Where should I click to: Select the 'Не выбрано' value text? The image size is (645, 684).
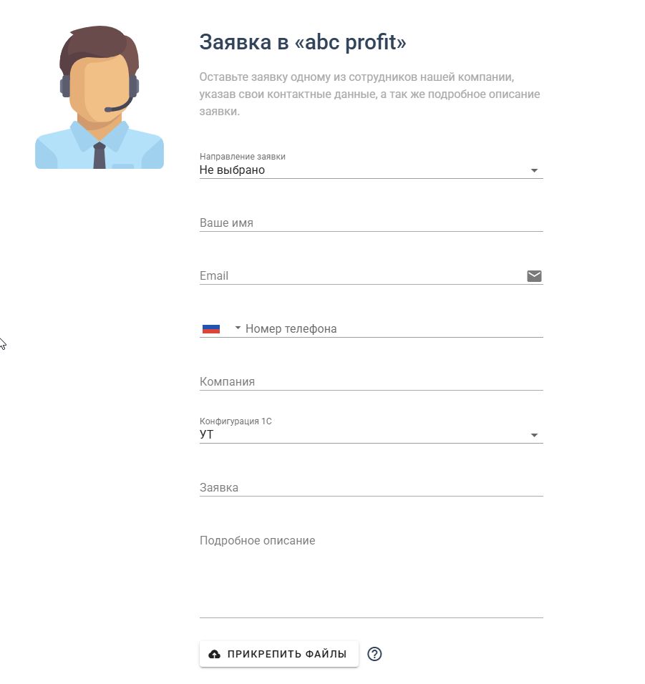(x=232, y=170)
